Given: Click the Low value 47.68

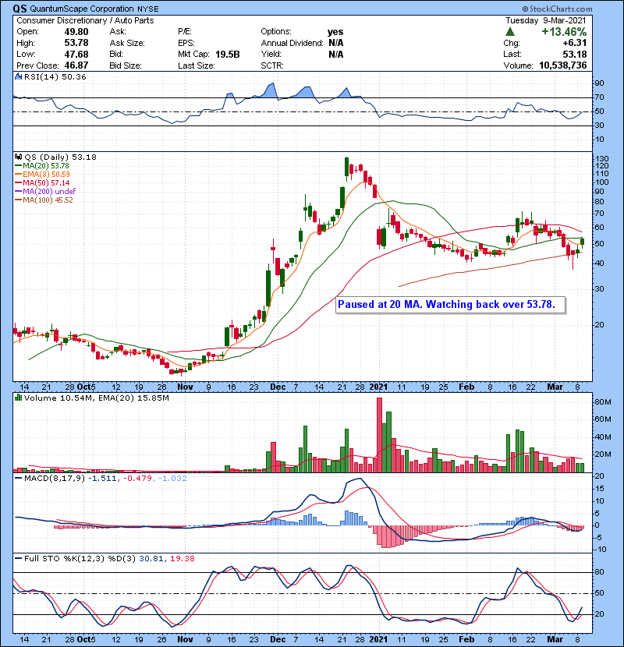Looking at the screenshot, I should coord(76,54).
